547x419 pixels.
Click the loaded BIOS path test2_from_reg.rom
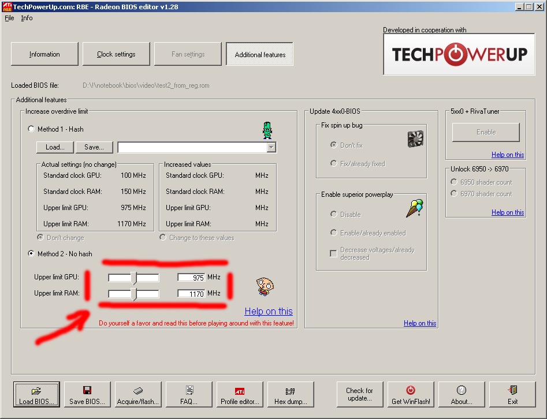click(146, 85)
